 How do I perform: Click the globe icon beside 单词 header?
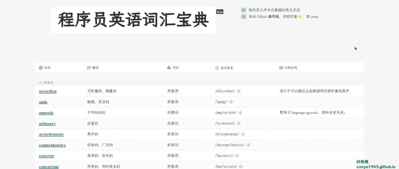click(41, 68)
